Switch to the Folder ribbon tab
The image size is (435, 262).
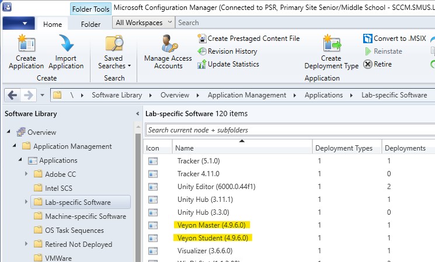(91, 25)
